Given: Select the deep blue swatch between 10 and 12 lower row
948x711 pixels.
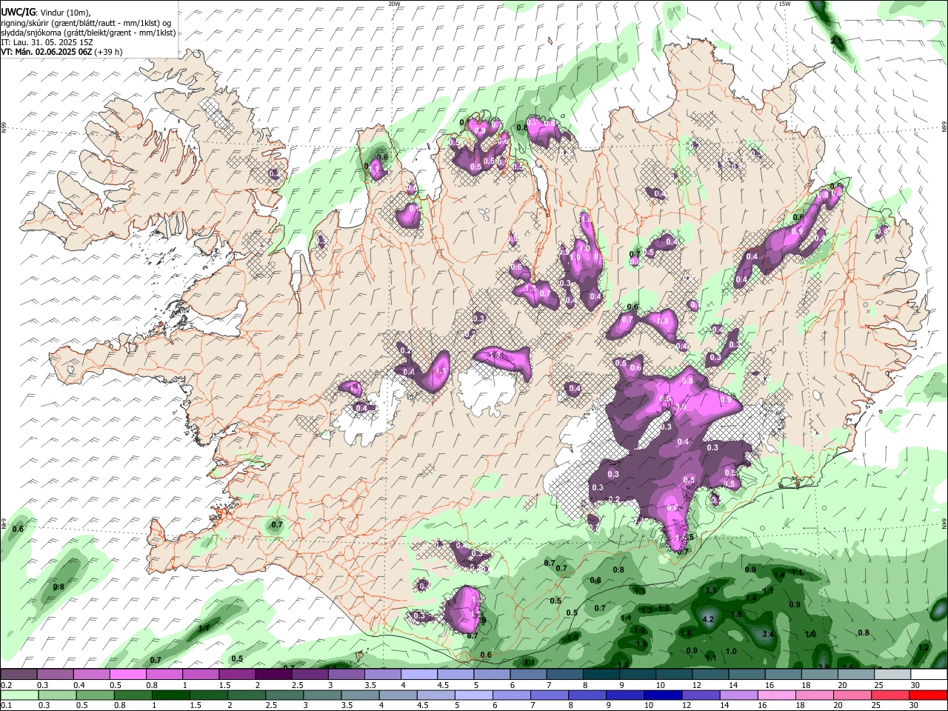Looking at the screenshot, I should pyautogui.click(x=661, y=695).
